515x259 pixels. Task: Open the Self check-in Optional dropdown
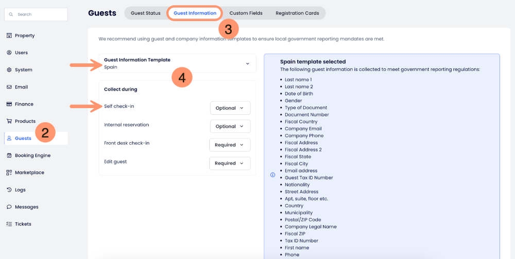[x=230, y=108]
